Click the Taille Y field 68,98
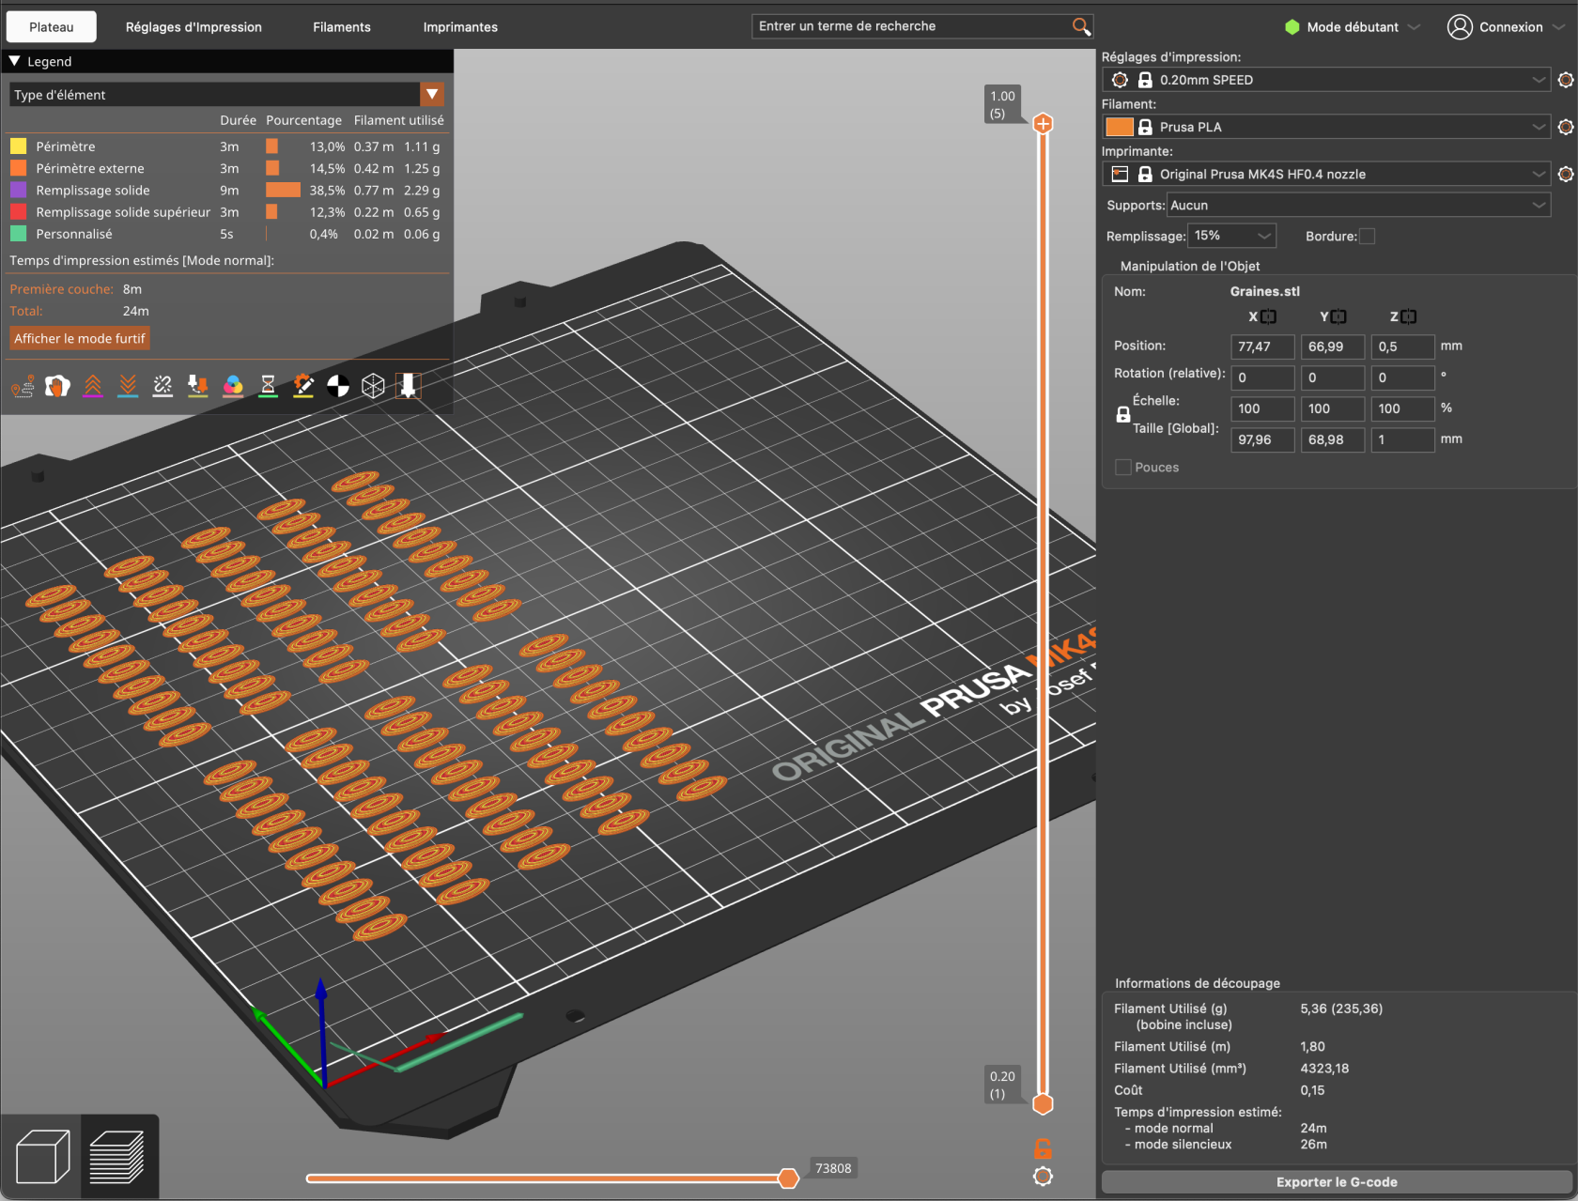Viewport: 1578px width, 1201px height. coord(1332,439)
